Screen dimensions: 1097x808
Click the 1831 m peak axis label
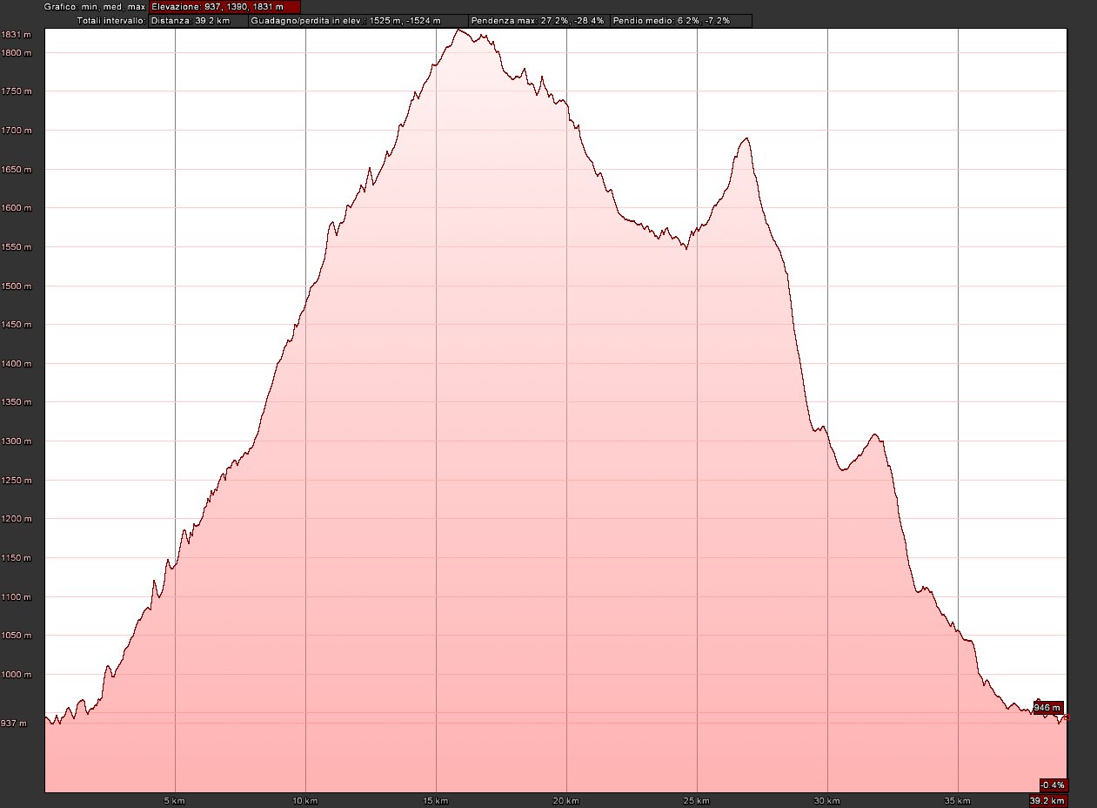17,35
